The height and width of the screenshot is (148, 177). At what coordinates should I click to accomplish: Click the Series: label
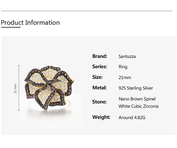pyautogui.click(x=100, y=67)
